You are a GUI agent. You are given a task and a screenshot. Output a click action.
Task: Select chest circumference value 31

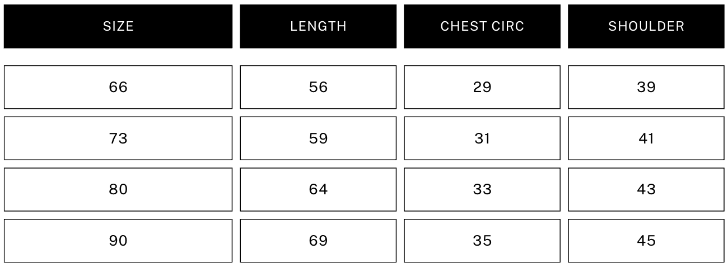(482, 138)
